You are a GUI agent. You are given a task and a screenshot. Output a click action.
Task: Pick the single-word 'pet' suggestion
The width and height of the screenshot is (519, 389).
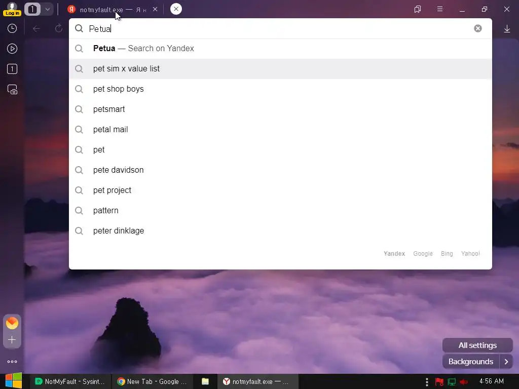point(280,149)
